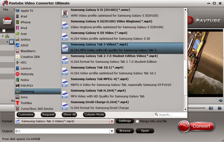Select the Samsung device category
Viewport: 224px width, 142px height.
[38, 92]
